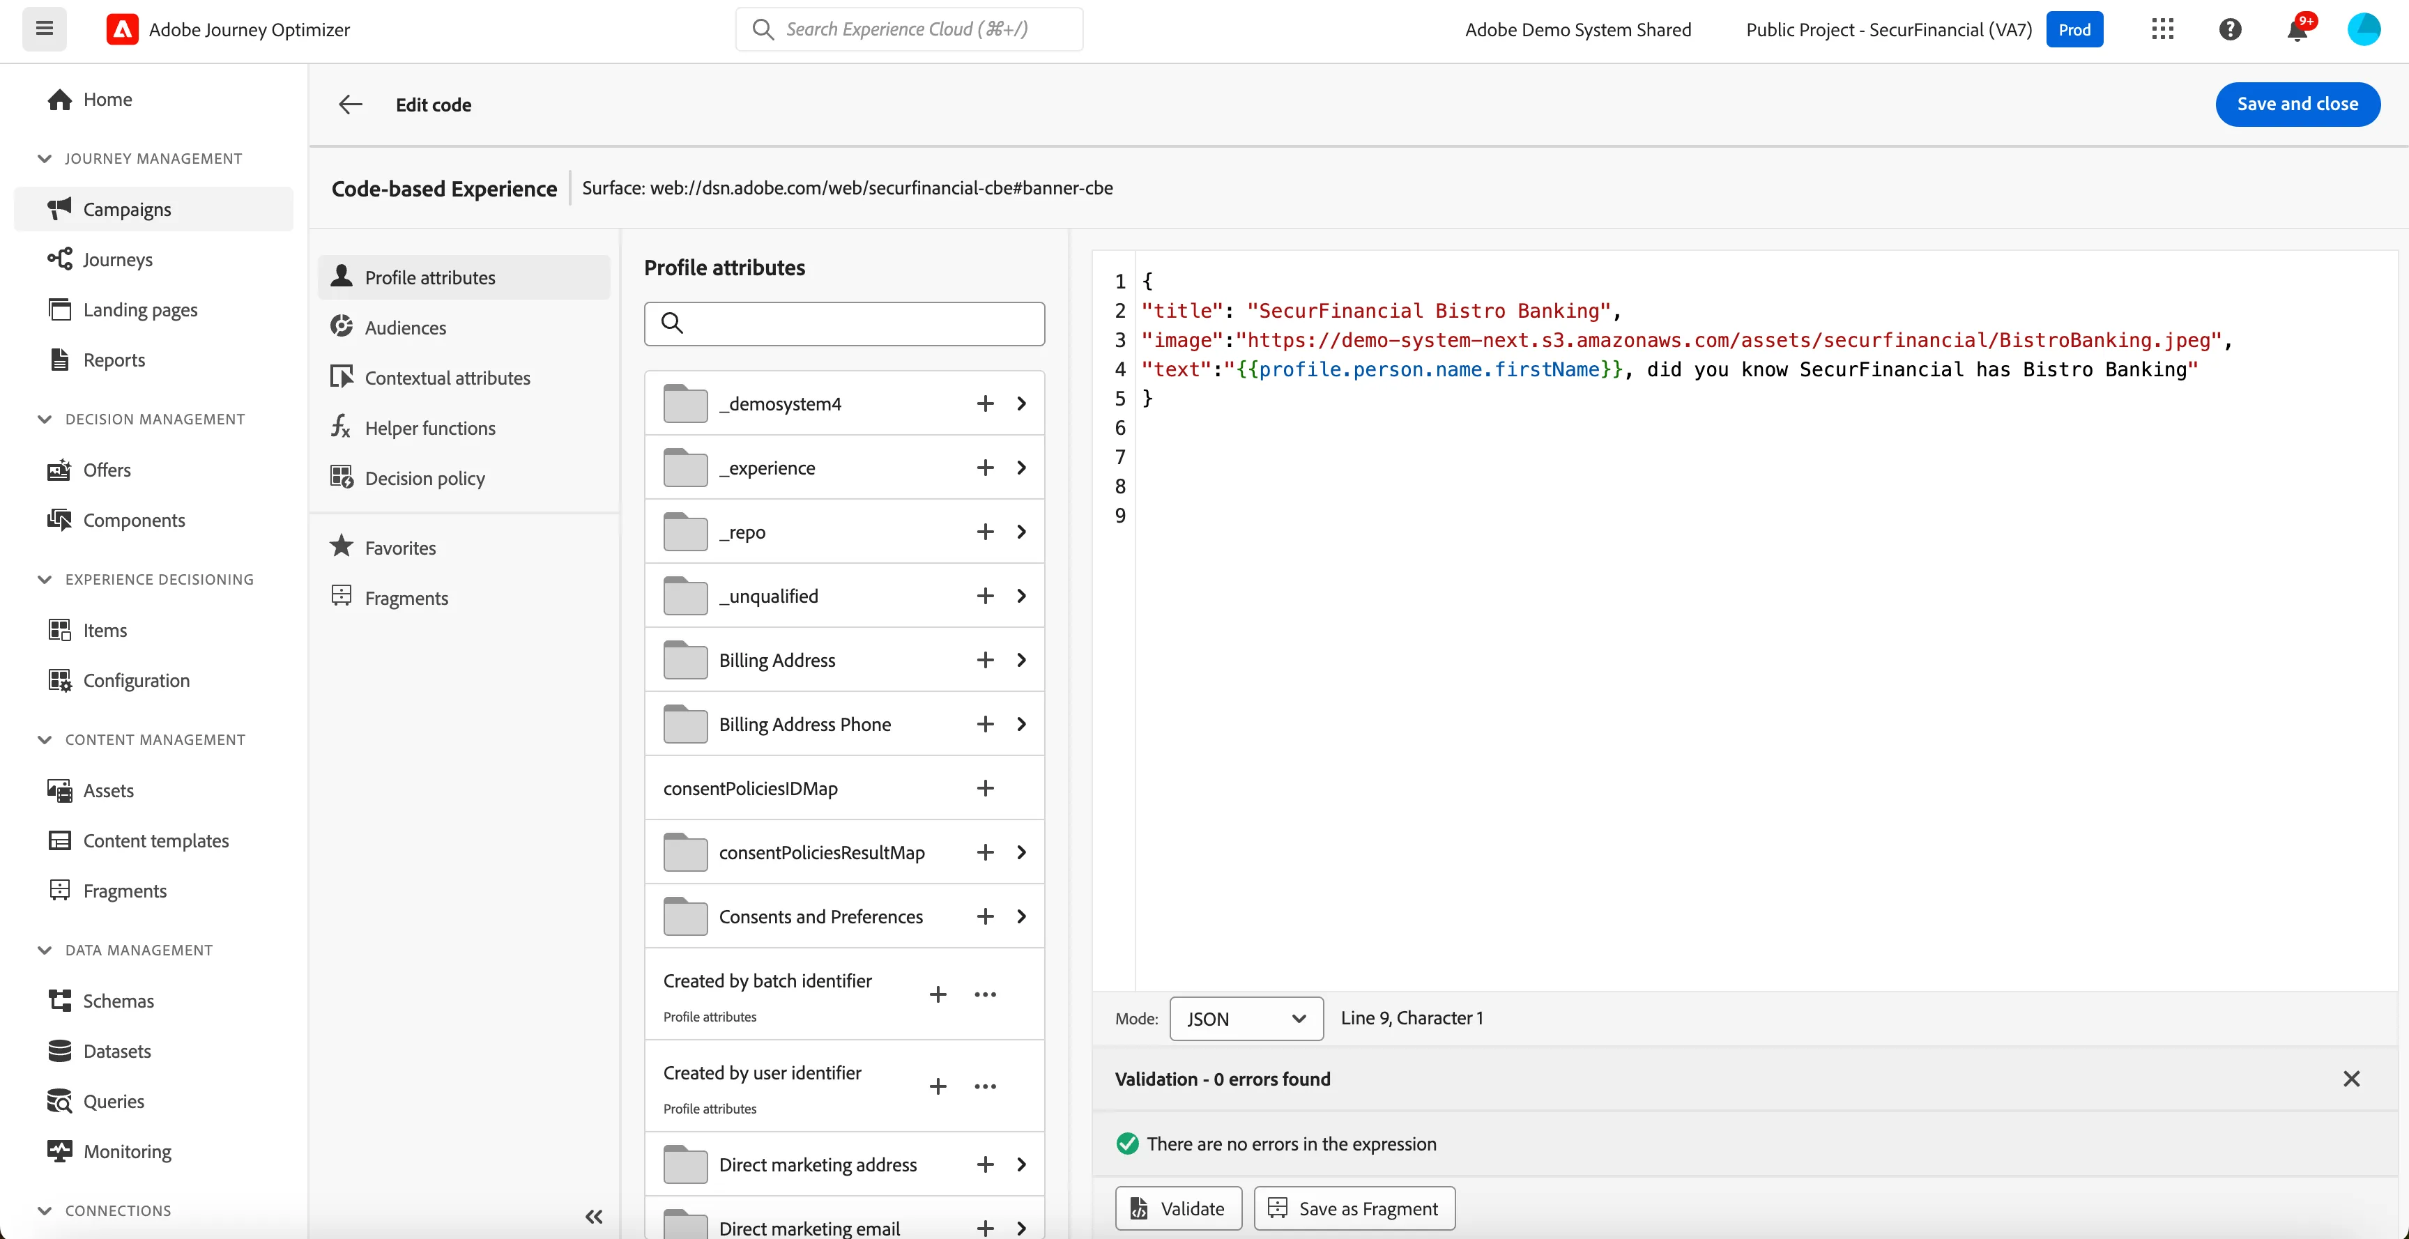Click Save as Fragment button
Image resolution: width=2409 pixels, height=1239 pixels.
pos(1354,1208)
